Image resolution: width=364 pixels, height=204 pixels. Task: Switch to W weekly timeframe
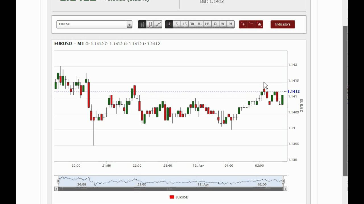click(x=223, y=24)
